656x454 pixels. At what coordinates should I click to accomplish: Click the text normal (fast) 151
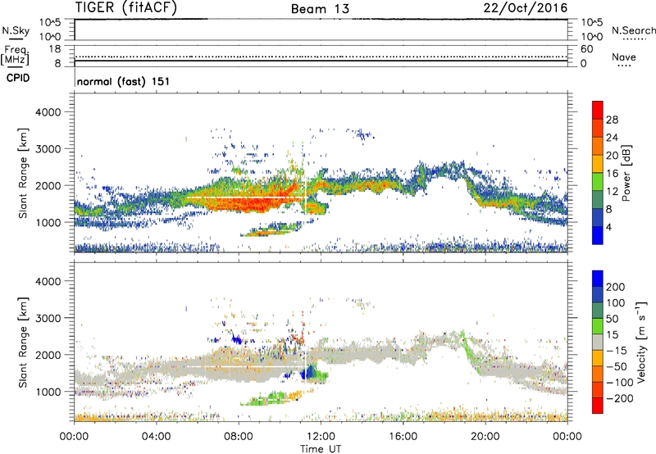point(124,81)
